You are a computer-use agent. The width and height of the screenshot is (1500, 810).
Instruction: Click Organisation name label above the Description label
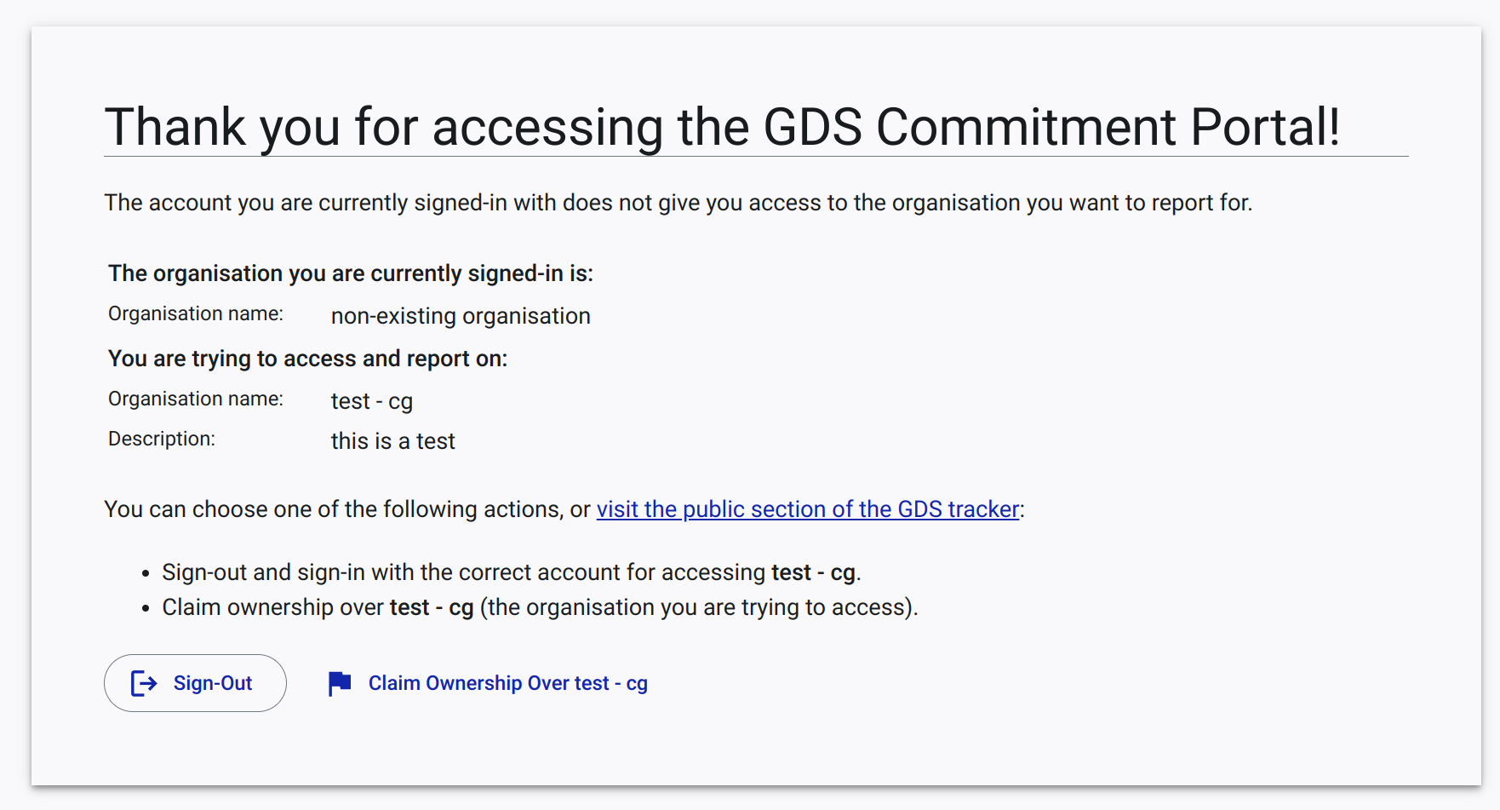point(196,399)
